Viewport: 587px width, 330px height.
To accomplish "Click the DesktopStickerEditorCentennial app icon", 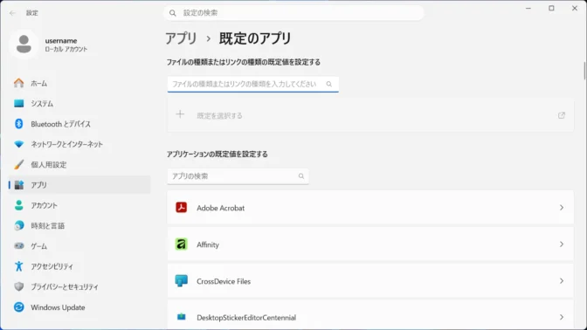I will pos(181,317).
